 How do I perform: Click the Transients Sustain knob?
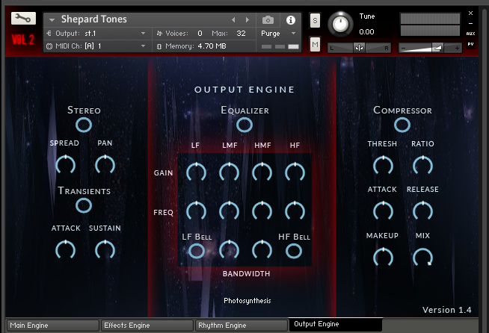click(105, 249)
